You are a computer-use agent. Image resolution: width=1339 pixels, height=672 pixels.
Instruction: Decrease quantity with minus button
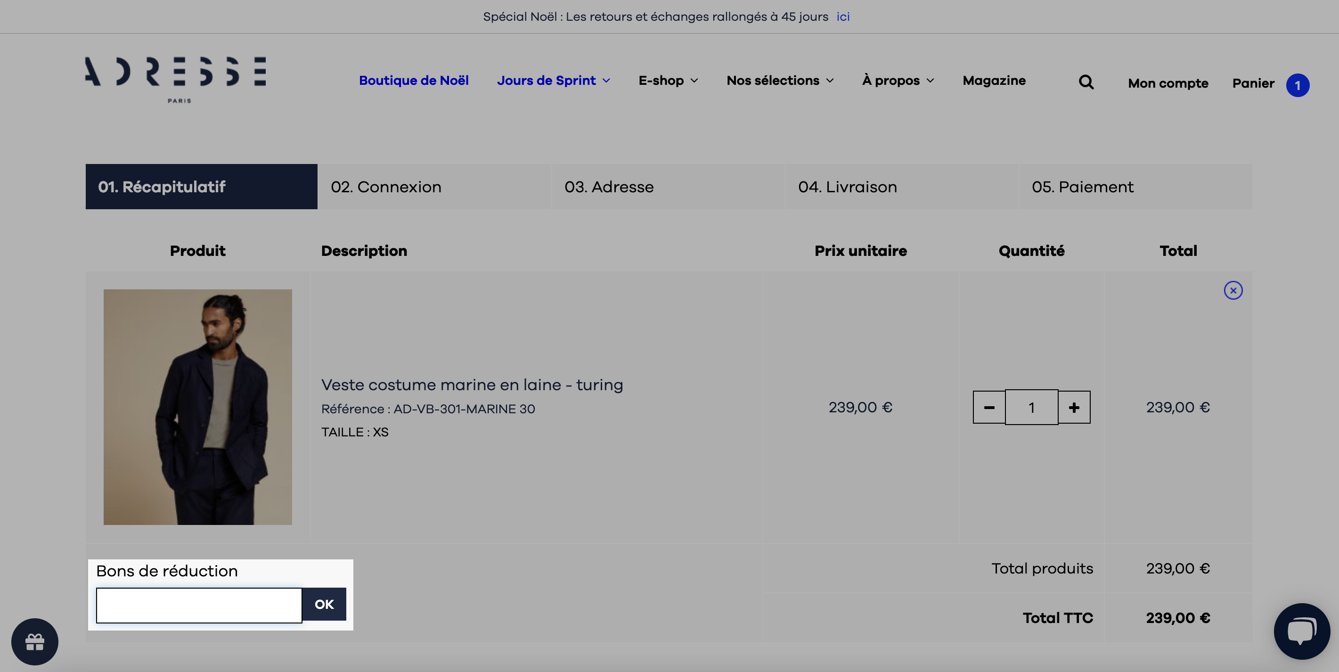989,407
